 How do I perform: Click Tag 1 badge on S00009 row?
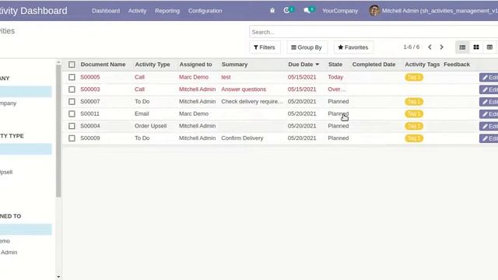pos(414,138)
